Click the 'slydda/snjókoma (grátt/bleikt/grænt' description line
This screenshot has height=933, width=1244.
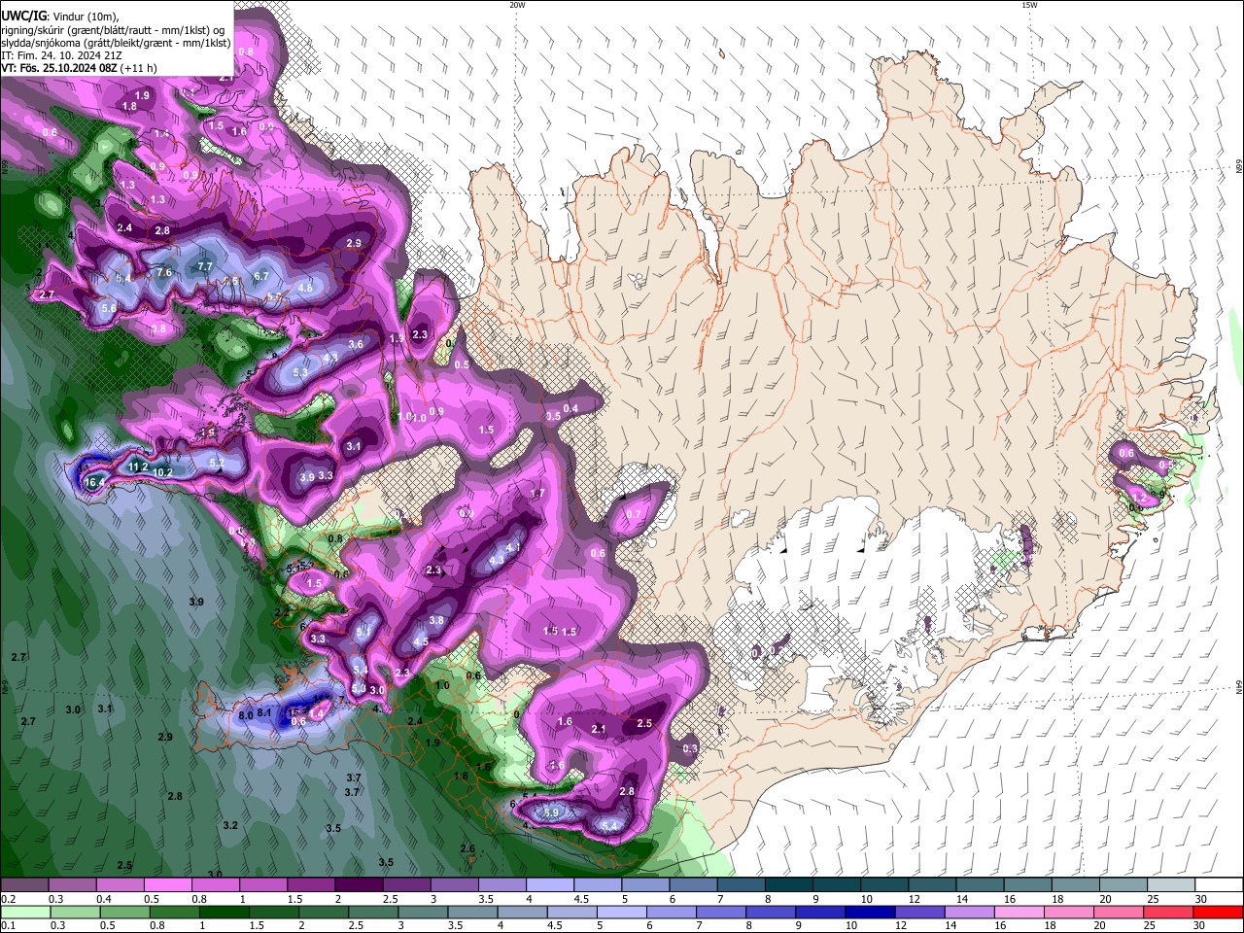pyautogui.click(x=116, y=43)
